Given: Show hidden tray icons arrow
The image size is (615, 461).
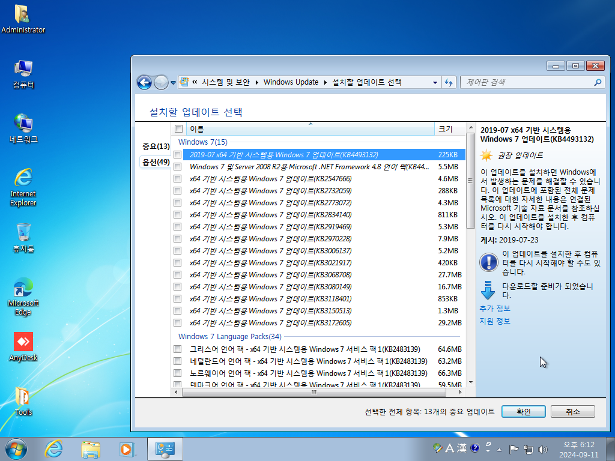Looking at the screenshot, I should pyautogui.click(x=499, y=449).
